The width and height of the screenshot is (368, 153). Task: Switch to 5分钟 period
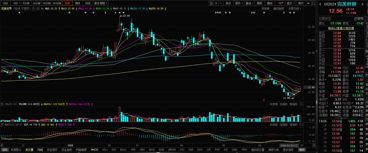26,3
